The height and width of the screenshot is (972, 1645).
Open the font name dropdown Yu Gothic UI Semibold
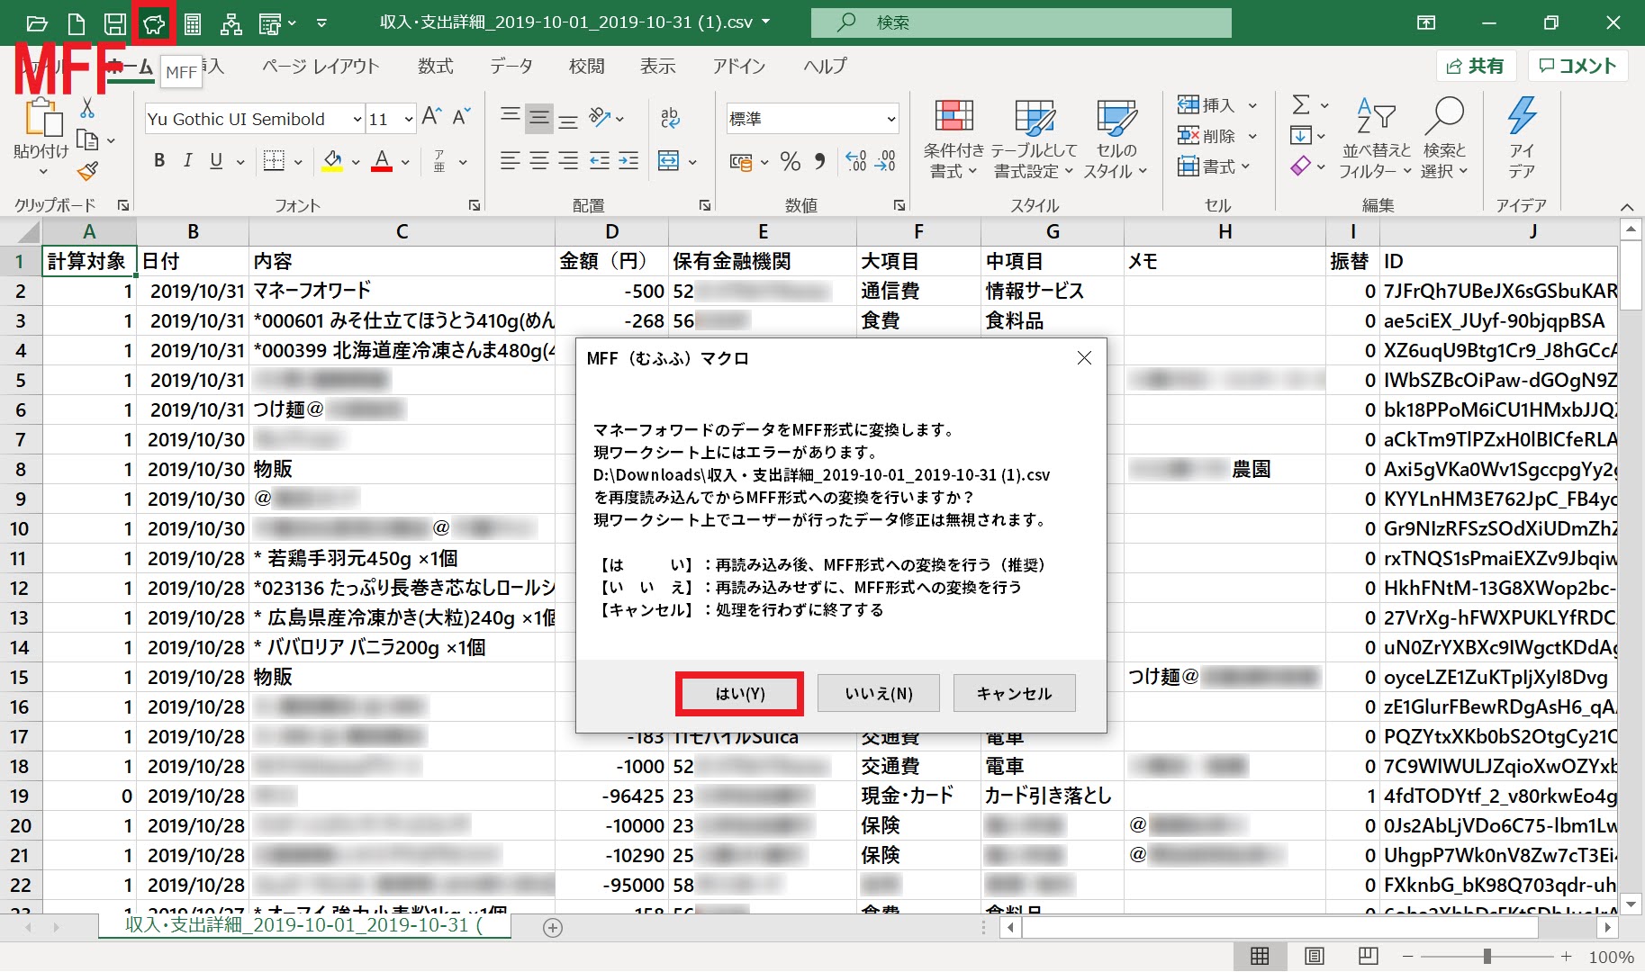coord(357,119)
